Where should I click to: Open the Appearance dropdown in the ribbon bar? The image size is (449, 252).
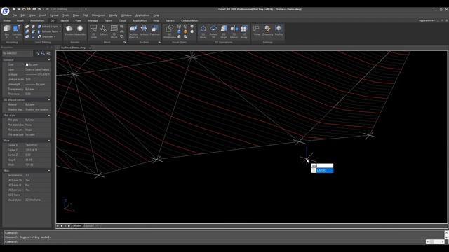427,20
